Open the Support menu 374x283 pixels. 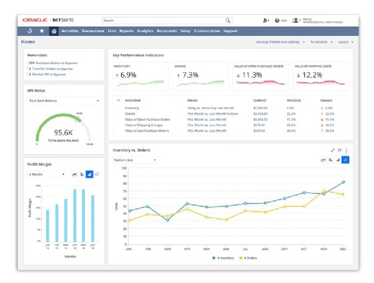click(230, 31)
